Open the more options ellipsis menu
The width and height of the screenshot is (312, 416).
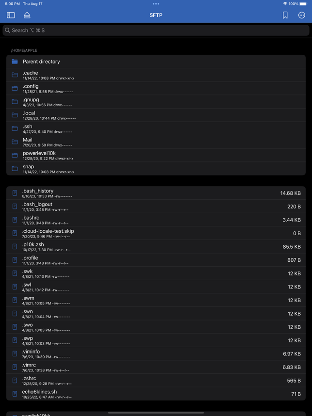point(302,15)
